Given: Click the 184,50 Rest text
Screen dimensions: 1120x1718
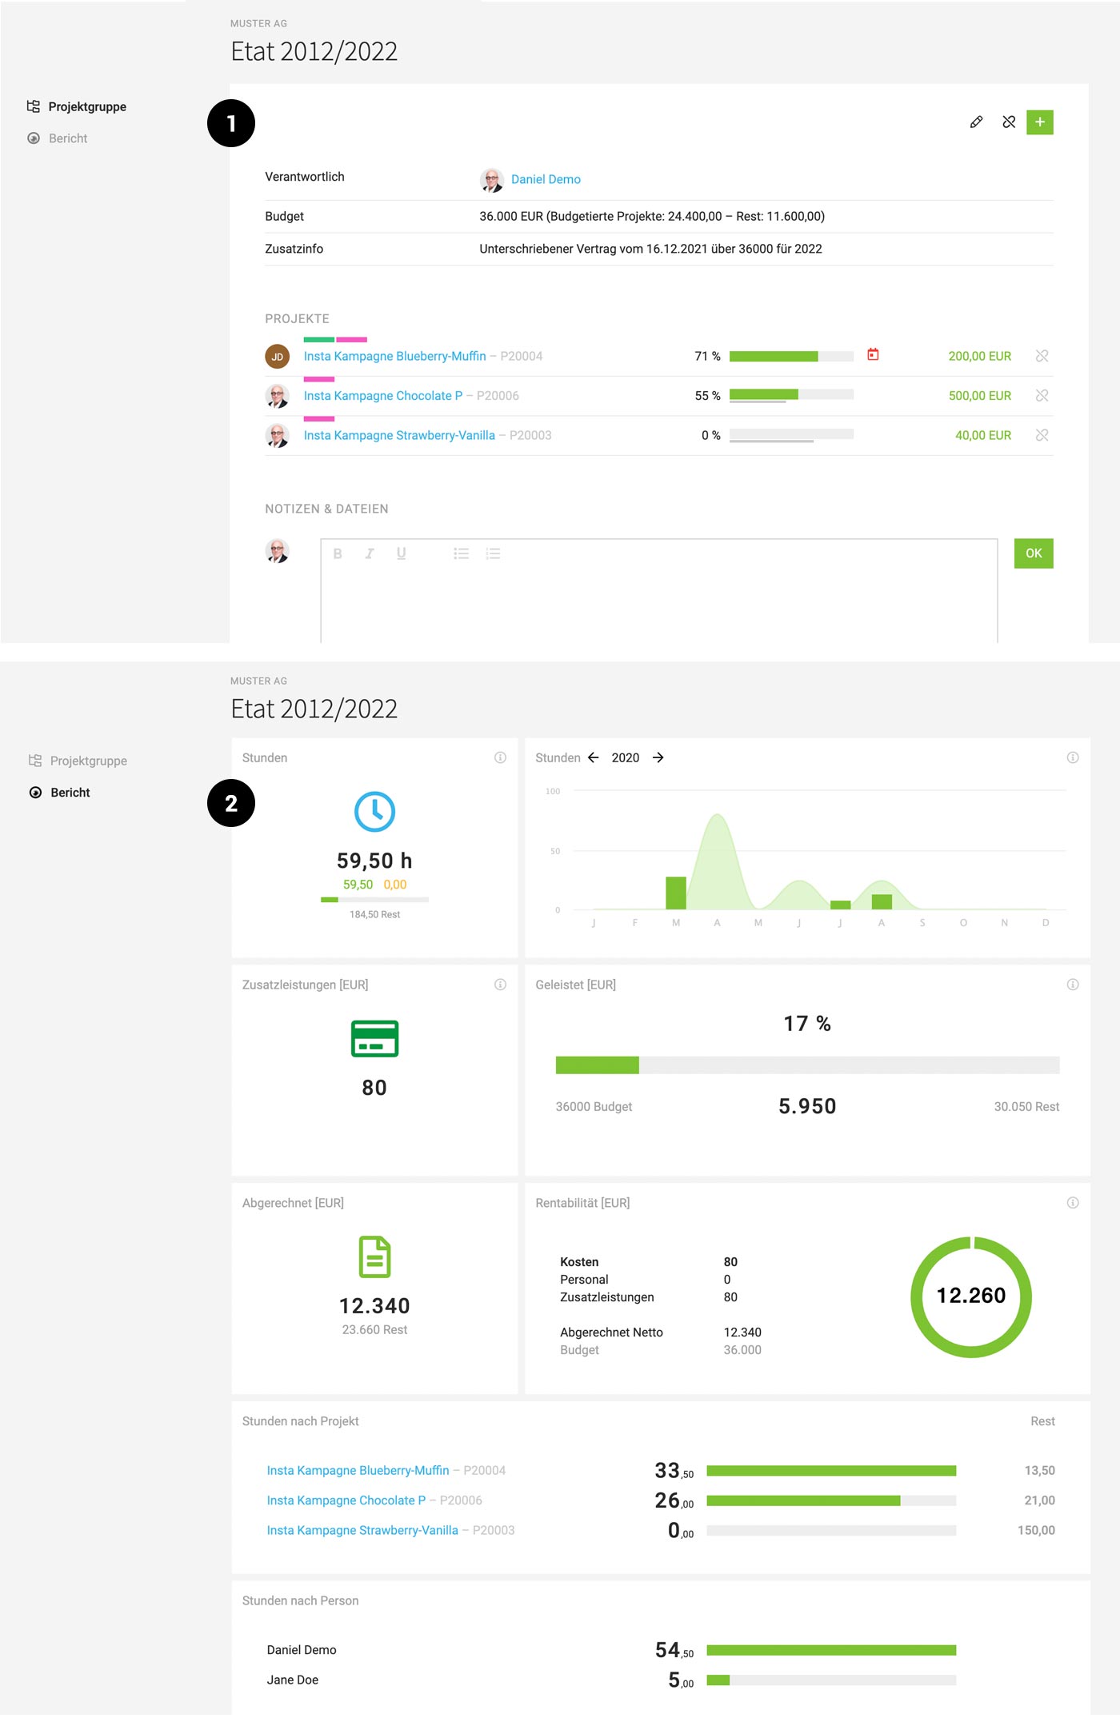Looking at the screenshot, I should (374, 914).
